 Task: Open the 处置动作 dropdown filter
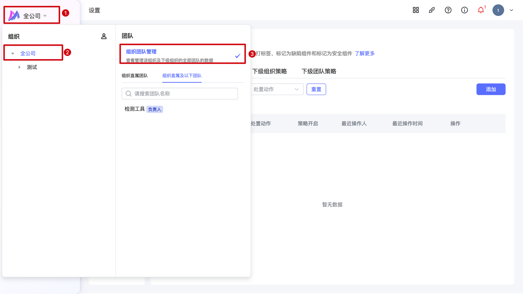tap(276, 89)
